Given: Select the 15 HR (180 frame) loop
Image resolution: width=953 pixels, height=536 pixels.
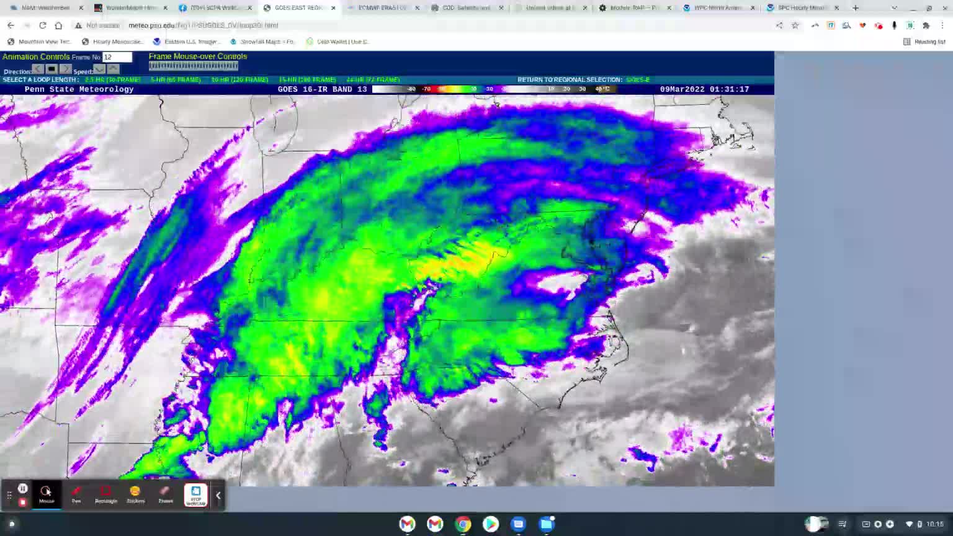Looking at the screenshot, I should 307,79.
